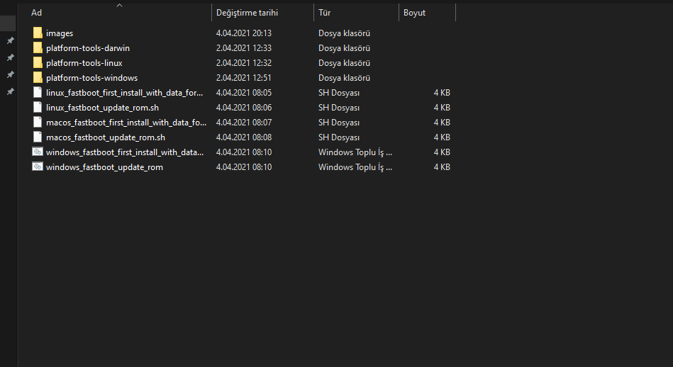Sort by the Boyut column header
Viewport: 673px width, 367px height.
tap(415, 13)
